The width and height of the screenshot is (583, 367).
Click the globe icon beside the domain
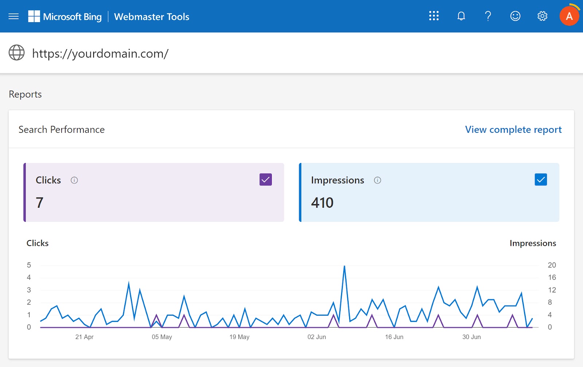(x=16, y=53)
